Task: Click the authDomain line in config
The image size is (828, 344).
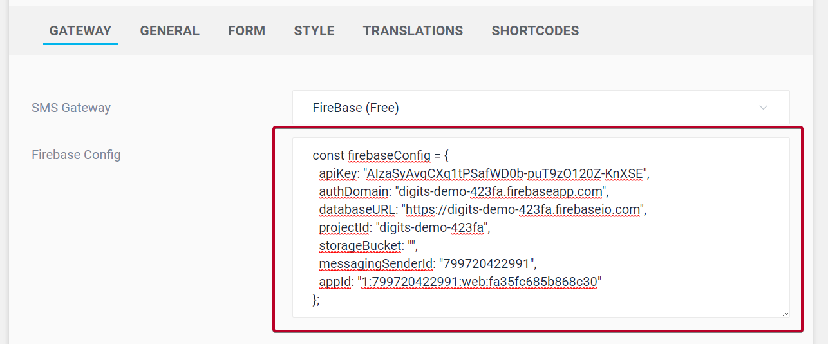Action: pyautogui.click(x=464, y=191)
